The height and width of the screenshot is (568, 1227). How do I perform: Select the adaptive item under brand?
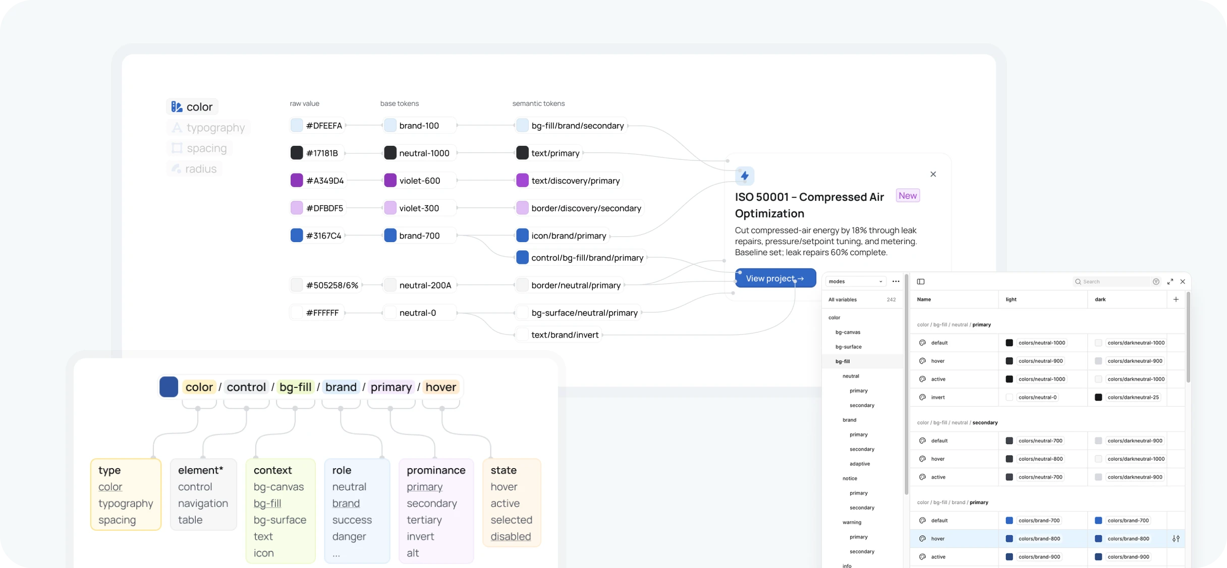pos(859,464)
